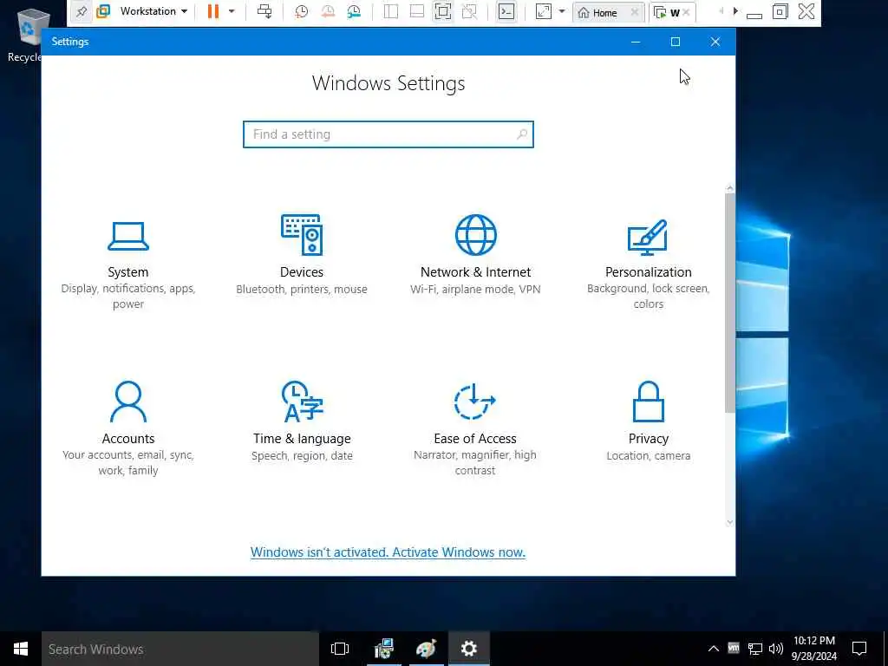Image resolution: width=888 pixels, height=666 pixels.
Task: Click the search magnifier in Find a setting
Action: pos(521,134)
